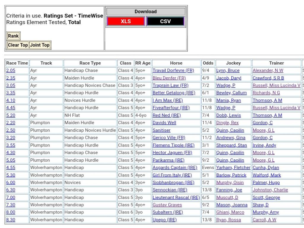Open trainer Irvine, Andy
The image size is (304, 228).
point(264,145)
